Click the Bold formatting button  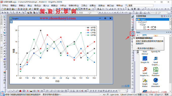pyautogui.click(x=100, y=13)
